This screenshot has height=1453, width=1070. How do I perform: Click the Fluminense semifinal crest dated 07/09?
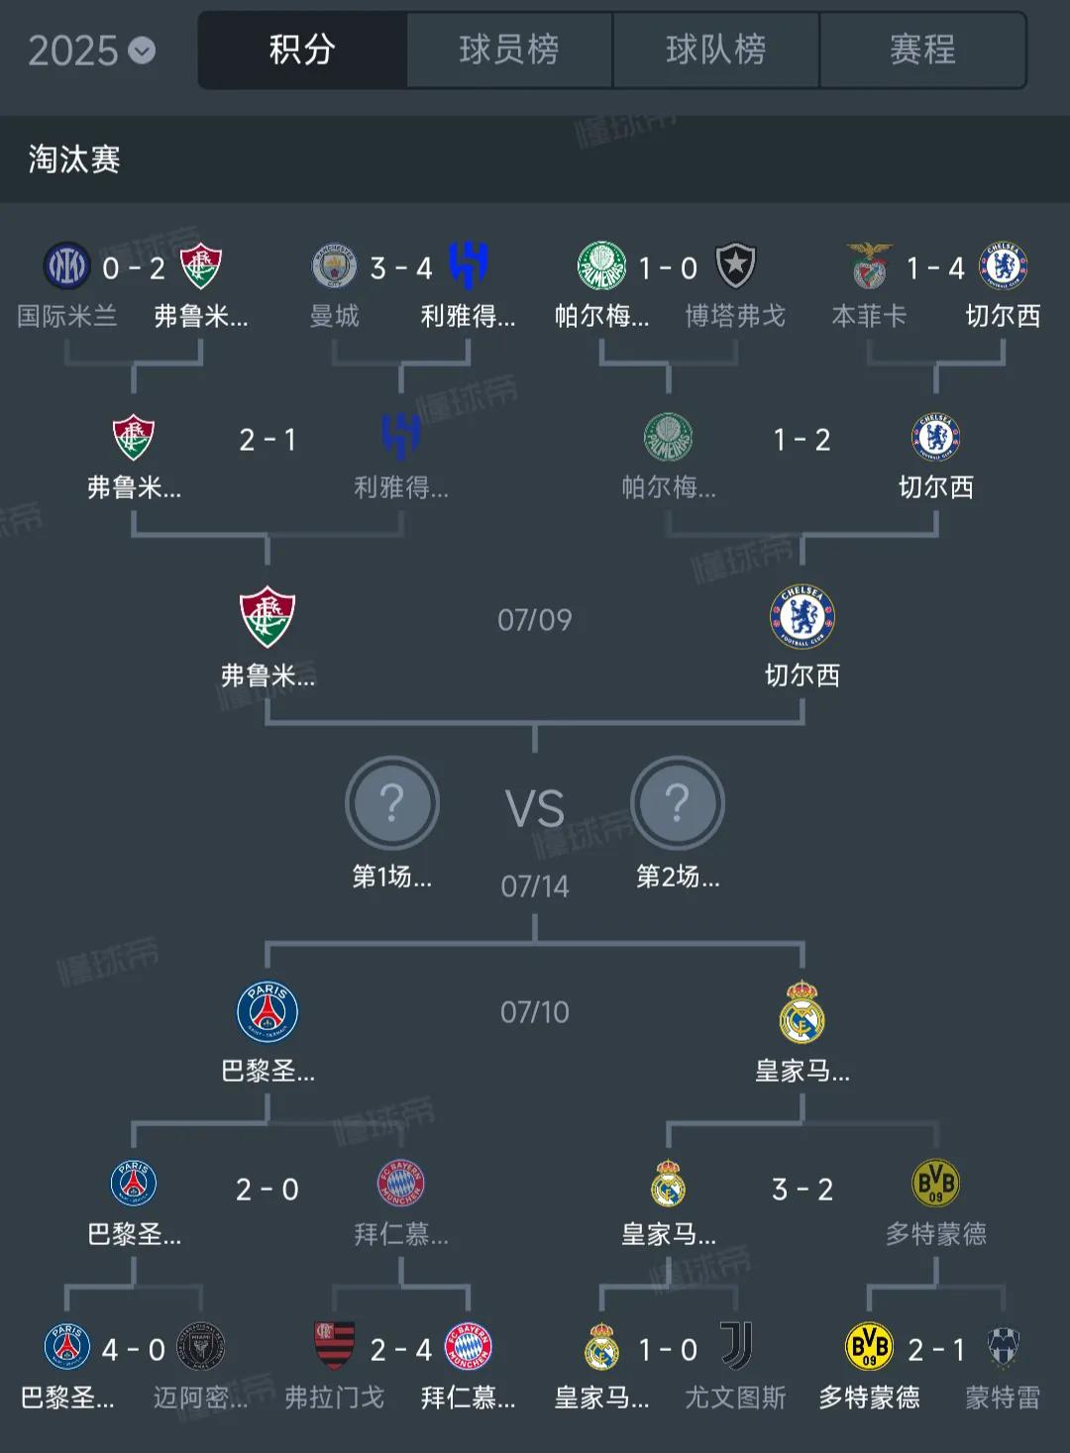[267, 617]
